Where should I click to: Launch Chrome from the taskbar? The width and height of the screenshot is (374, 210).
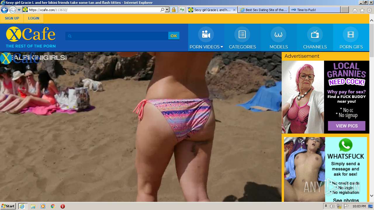tap(53, 206)
